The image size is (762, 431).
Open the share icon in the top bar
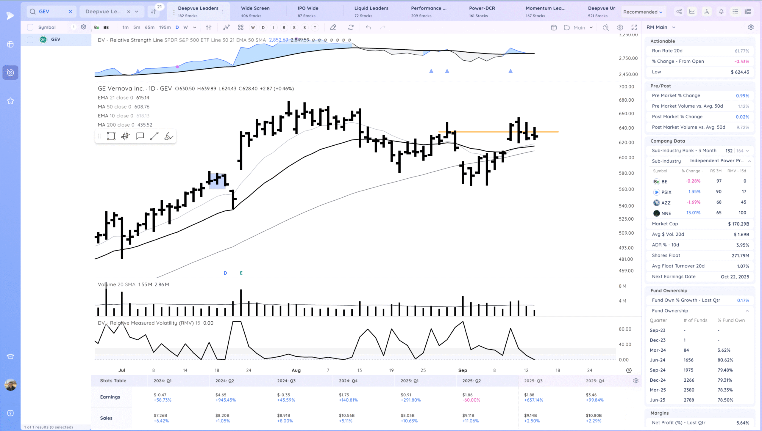679,12
